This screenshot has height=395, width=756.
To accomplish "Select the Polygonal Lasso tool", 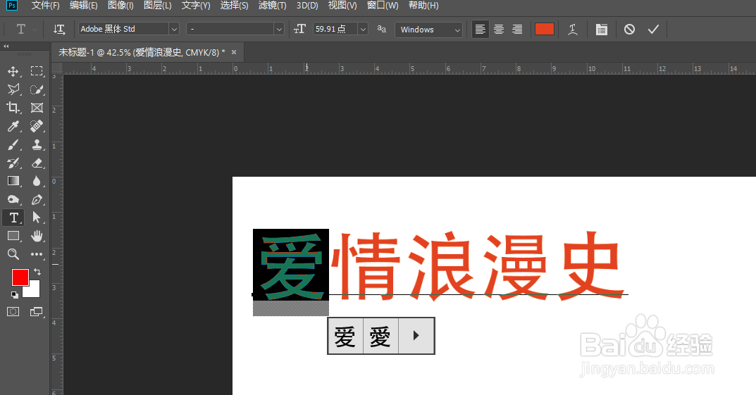I will click(x=13, y=89).
